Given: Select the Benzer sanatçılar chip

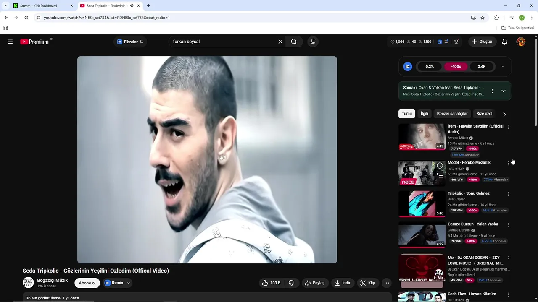Looking at the screenshot, I should (x=452, y=114).
